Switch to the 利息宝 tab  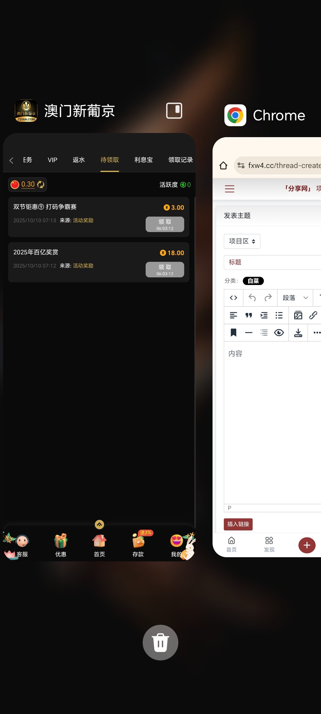click(x=144, y=160)
